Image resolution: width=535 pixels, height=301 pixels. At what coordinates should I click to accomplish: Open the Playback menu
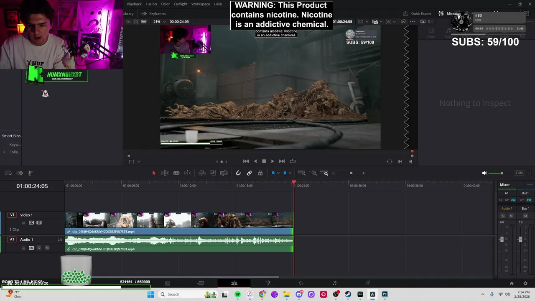pyautogui.click(x=134, y=4)
